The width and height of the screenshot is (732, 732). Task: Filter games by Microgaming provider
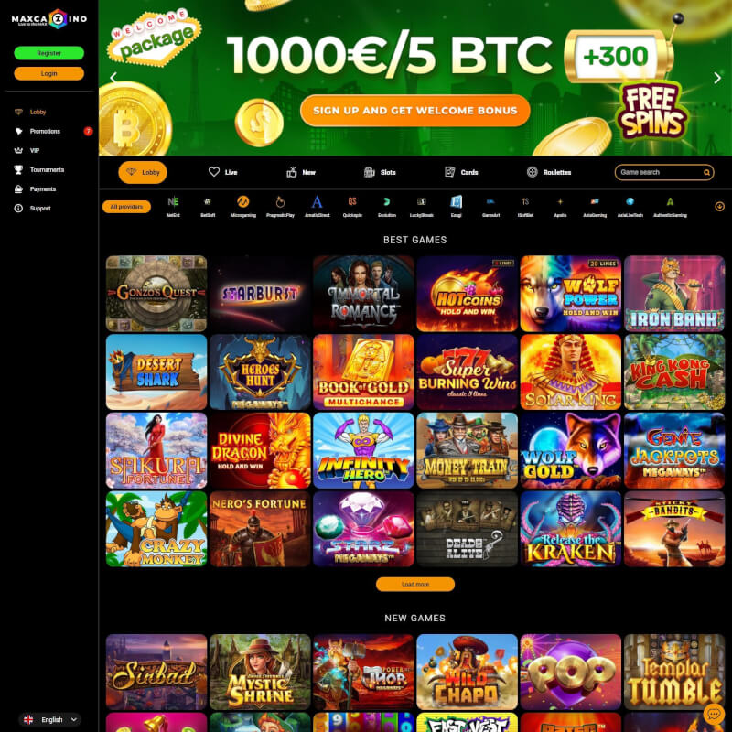(x=243, y=206)
